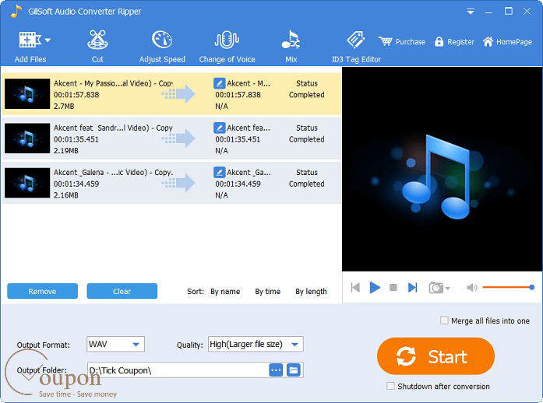Select the Akcent feat Sandr...l Video) filename
This screenshot has height=403, width=543.
113,128
